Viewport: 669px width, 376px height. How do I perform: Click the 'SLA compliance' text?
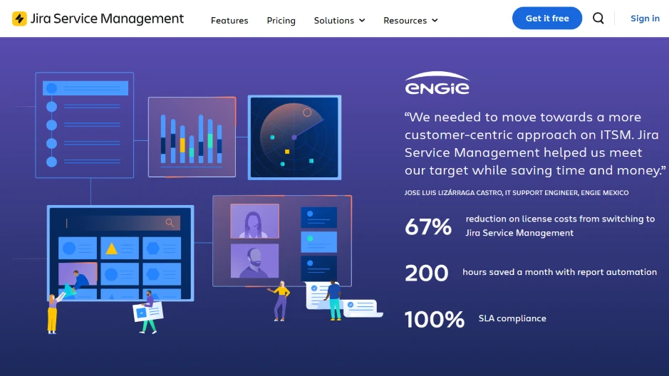[x=512, y=318]
